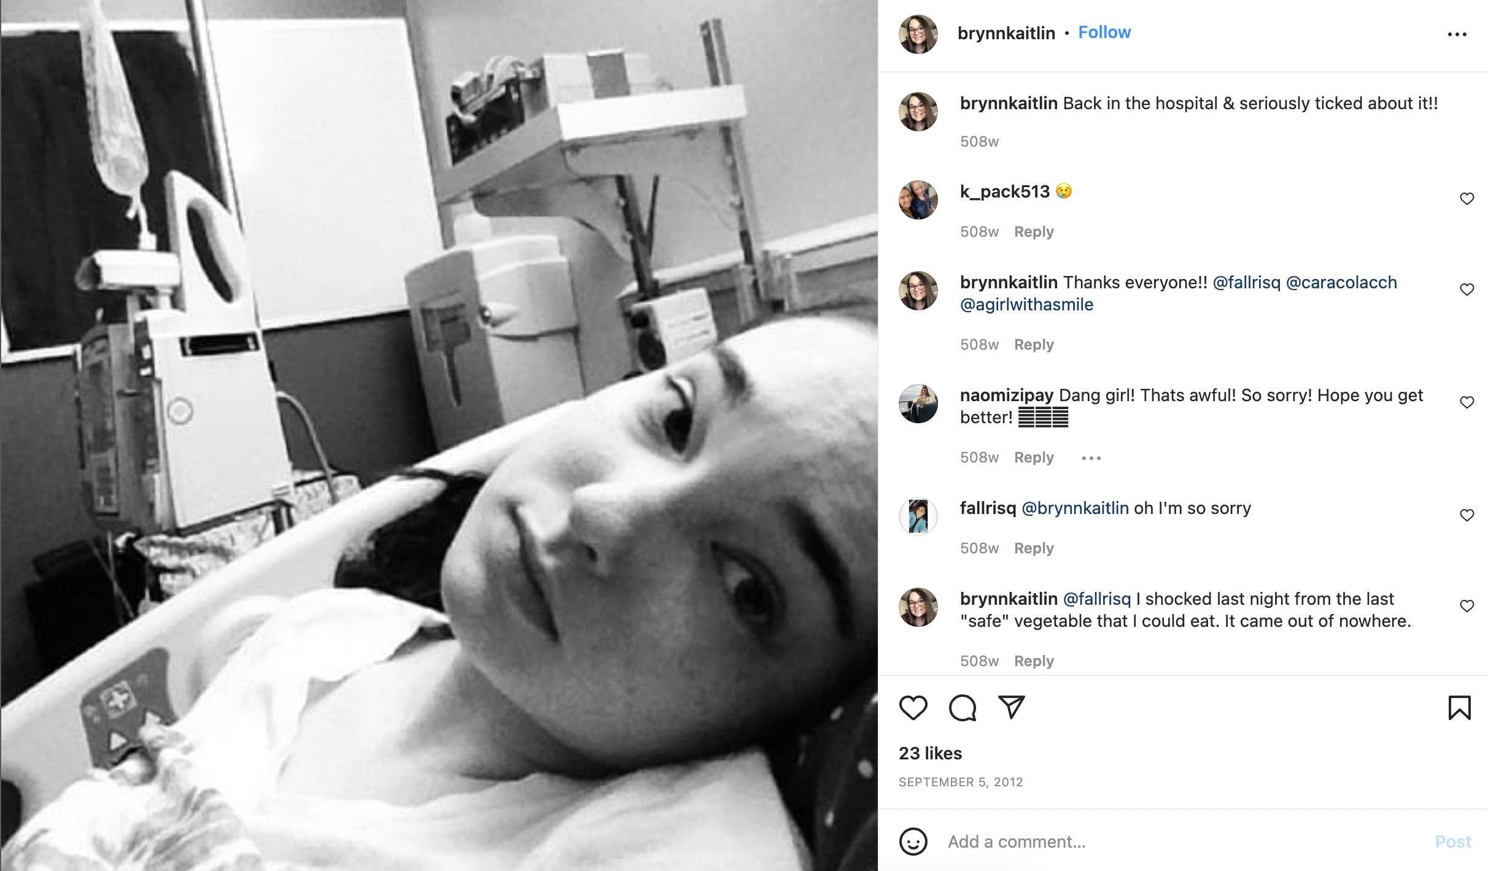Like fallrisq's comment
This screenshot has height=871, width=1488.
pyautogui.click(x=1467, y=515)
